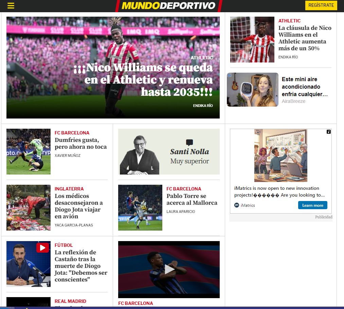Click the Santi Nolla name

point(189,151)
